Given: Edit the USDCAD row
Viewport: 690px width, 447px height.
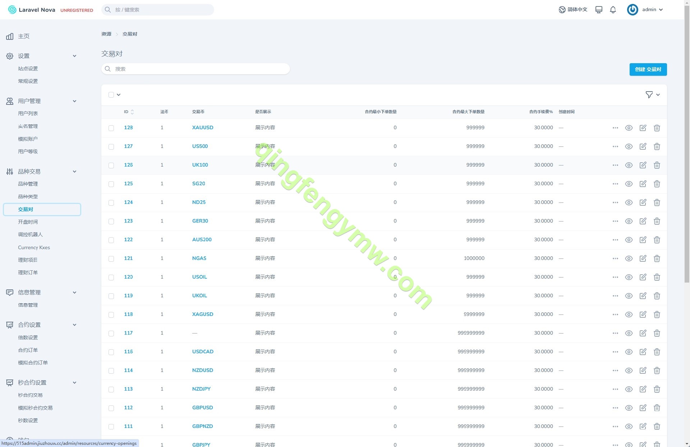Looking at the screenshot, I should coord(643,352).
